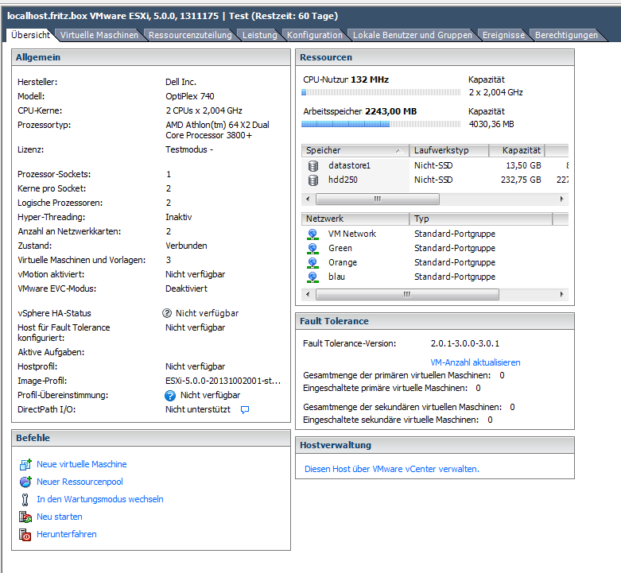Select the Orange network name
621x573 pixels.
[x=343, y=263]
